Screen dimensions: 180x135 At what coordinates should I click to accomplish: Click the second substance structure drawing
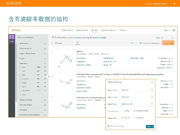[66, 81]
